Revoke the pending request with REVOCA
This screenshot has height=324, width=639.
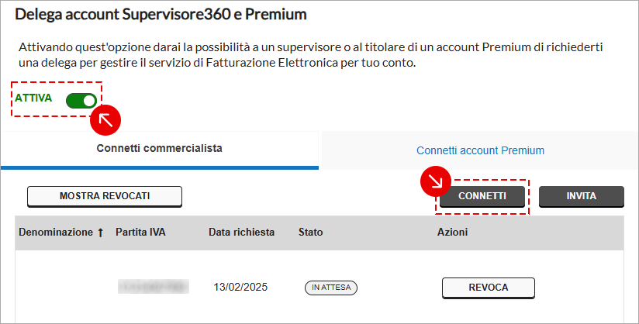(489, 288)
